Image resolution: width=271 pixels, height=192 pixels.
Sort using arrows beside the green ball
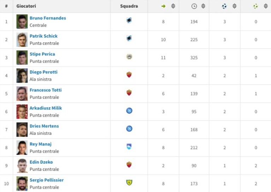pos(266,6)
